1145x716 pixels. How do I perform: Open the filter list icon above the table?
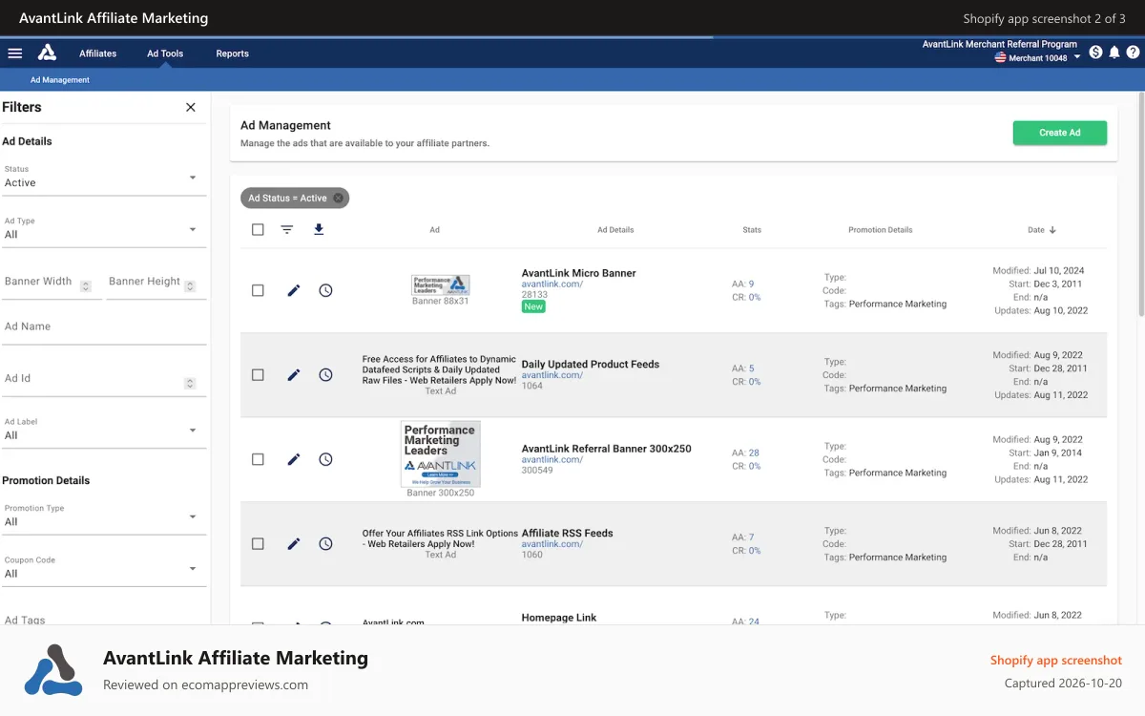click(x=287, y=229)
